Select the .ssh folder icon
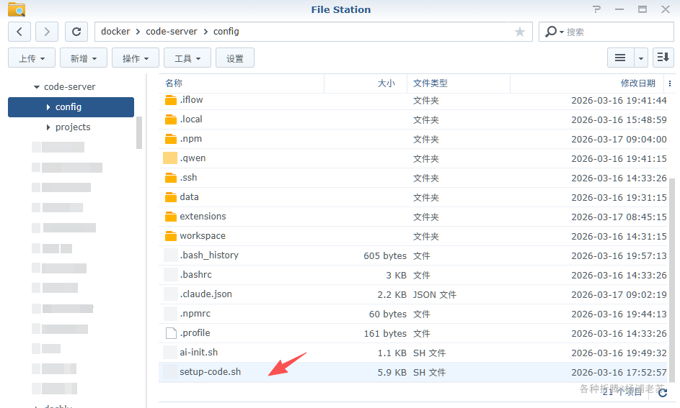Viewport: 680px width, 408px height. 171,178
